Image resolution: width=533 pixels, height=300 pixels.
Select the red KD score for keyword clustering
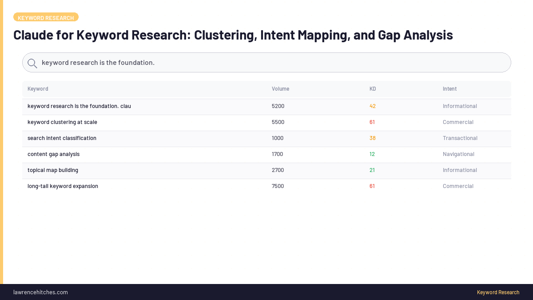pos(372,122)
